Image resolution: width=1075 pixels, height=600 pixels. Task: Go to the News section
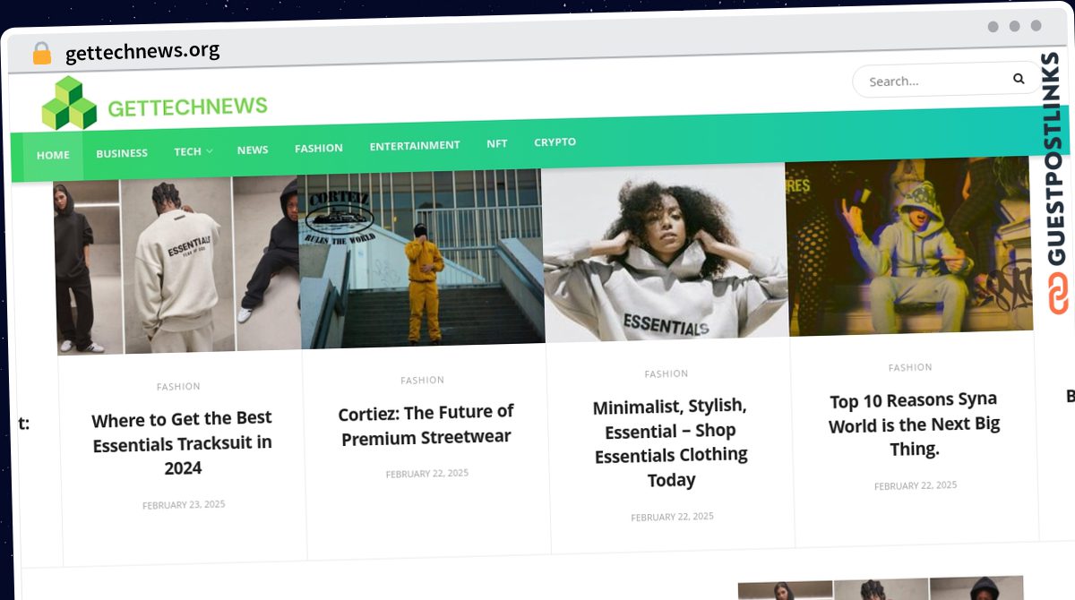coord(253,150)
